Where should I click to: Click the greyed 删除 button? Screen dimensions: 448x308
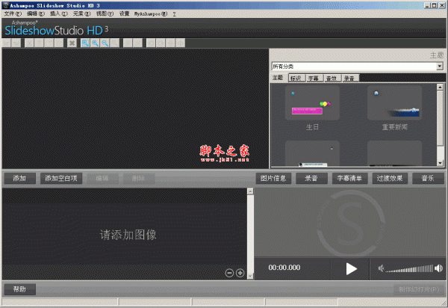[x=139, y=179]
